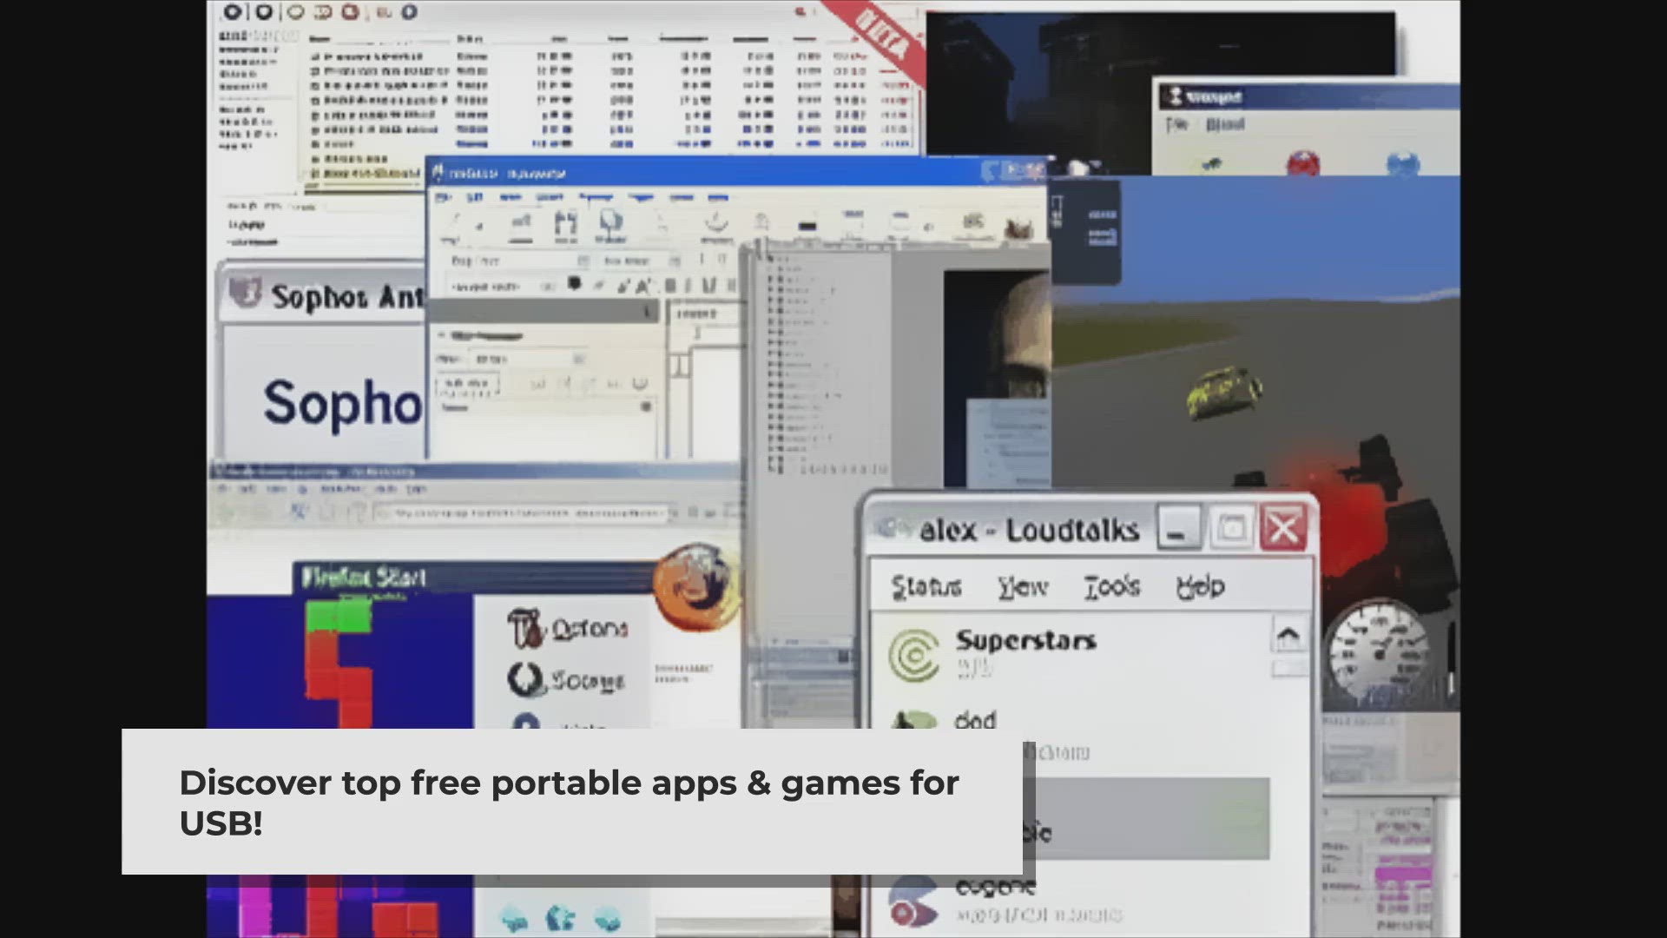Expand the font name dropdown in the editor
The width and height of the screenshot is (1667, 938).
[583, 261]
